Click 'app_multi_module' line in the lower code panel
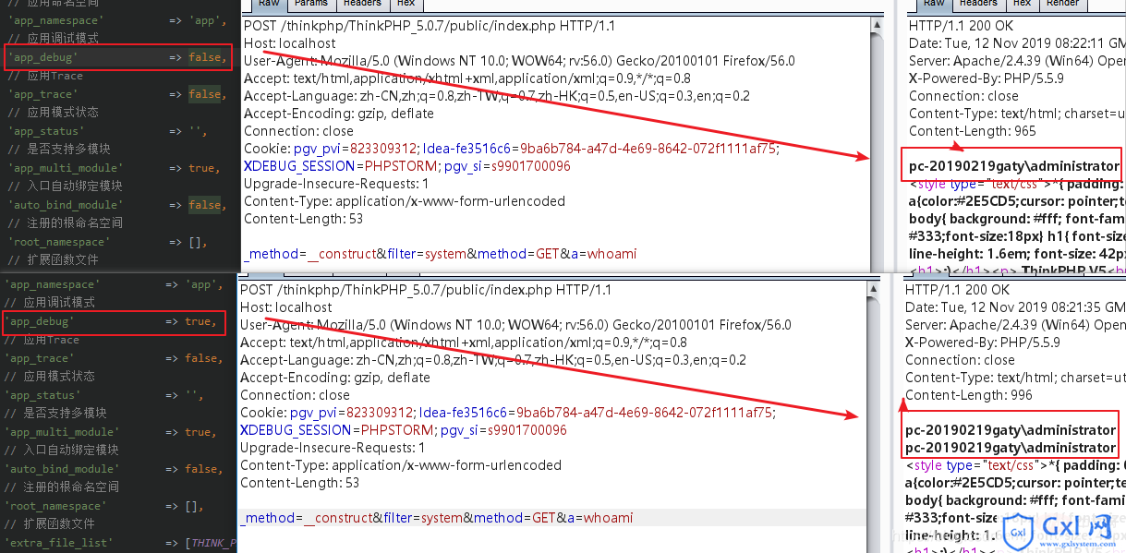Image resolution: width=1126 pixels, height=553 pixels. (111, 432)
